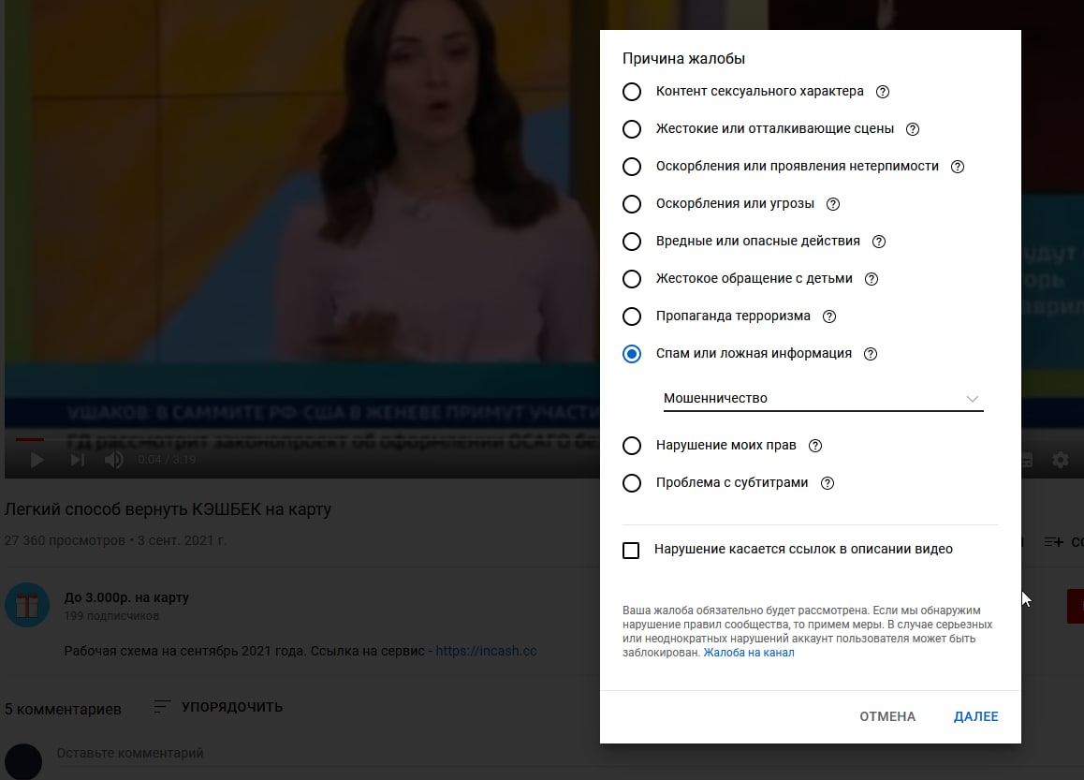Choose 'Пропаганда терроризма' radio button
This screenshot has height=780, width=1084.
[x=632, y=316]
